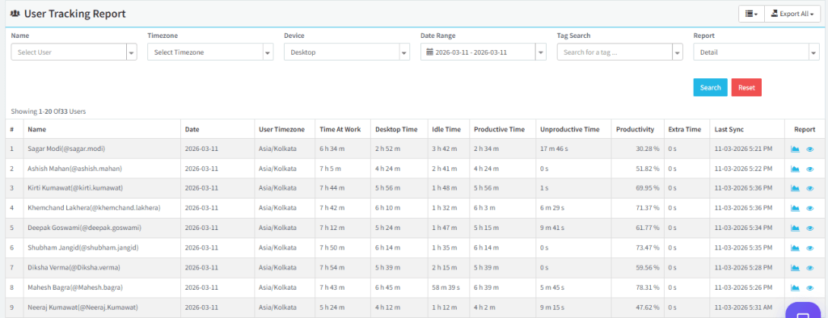Select the name Shubham Jangid(@shubham.jangid)
The image size is (828, 318).
coord(83,248)
